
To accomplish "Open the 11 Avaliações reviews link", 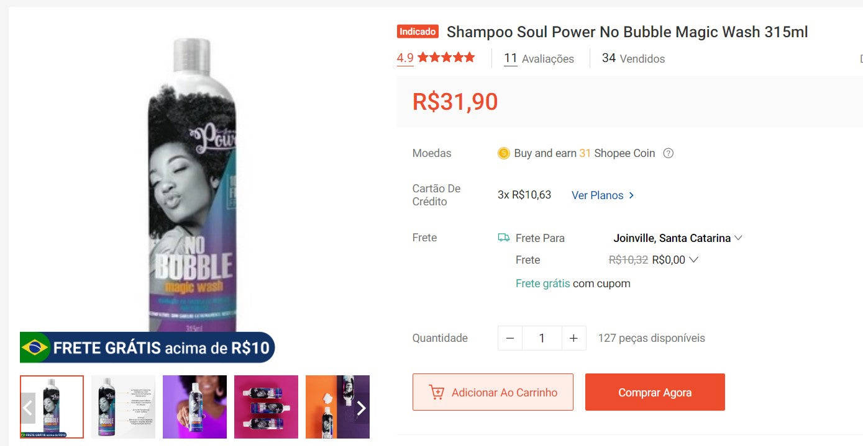I will click(x=539, y=58).
